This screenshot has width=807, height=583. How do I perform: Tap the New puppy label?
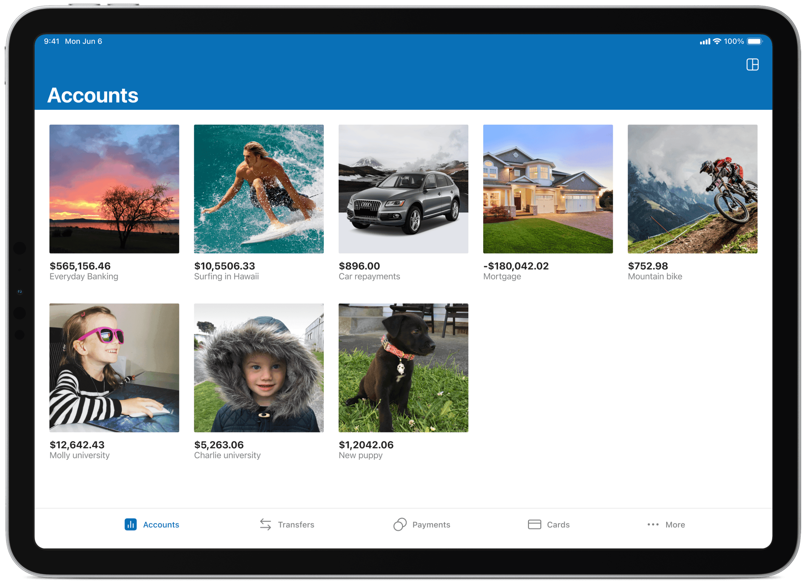360,456
